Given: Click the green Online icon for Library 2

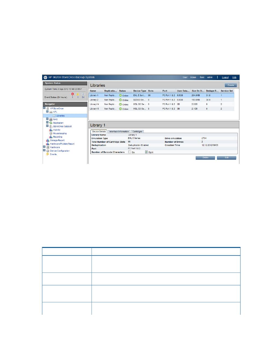Looking at the screenshot, I should coord(120,100).
